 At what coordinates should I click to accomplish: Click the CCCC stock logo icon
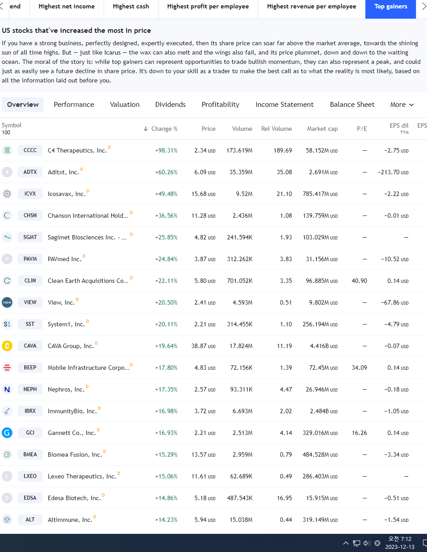[x=7, y=150]
